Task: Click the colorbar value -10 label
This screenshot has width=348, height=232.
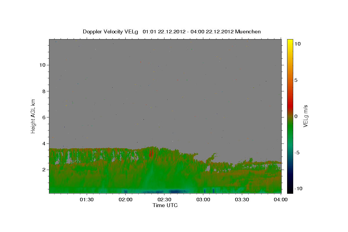Action: 298,189
